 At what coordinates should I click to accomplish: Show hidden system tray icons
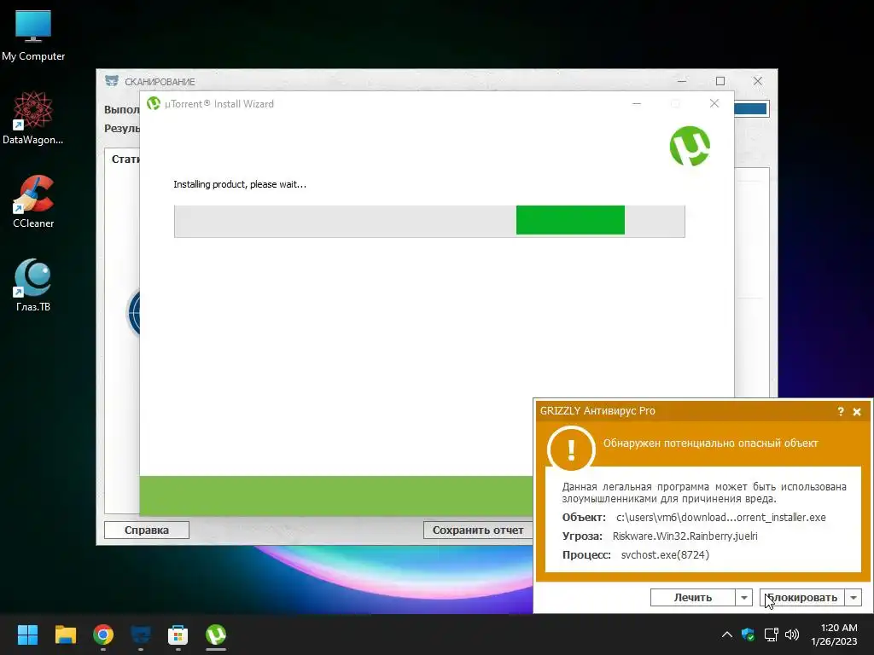point(727,635)
